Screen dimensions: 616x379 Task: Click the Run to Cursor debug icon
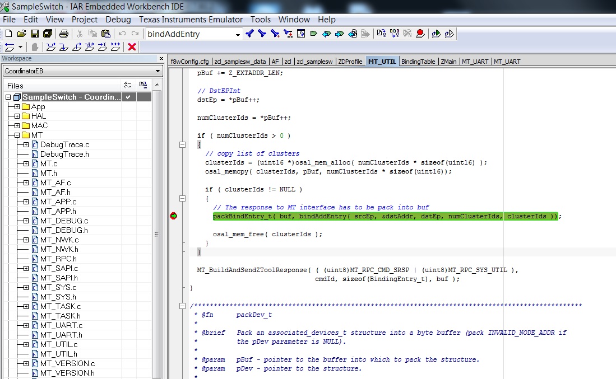[x=103, y=47]
